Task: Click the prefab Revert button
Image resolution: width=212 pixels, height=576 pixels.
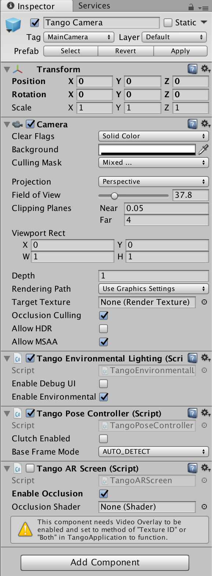Action: [126, 51]
